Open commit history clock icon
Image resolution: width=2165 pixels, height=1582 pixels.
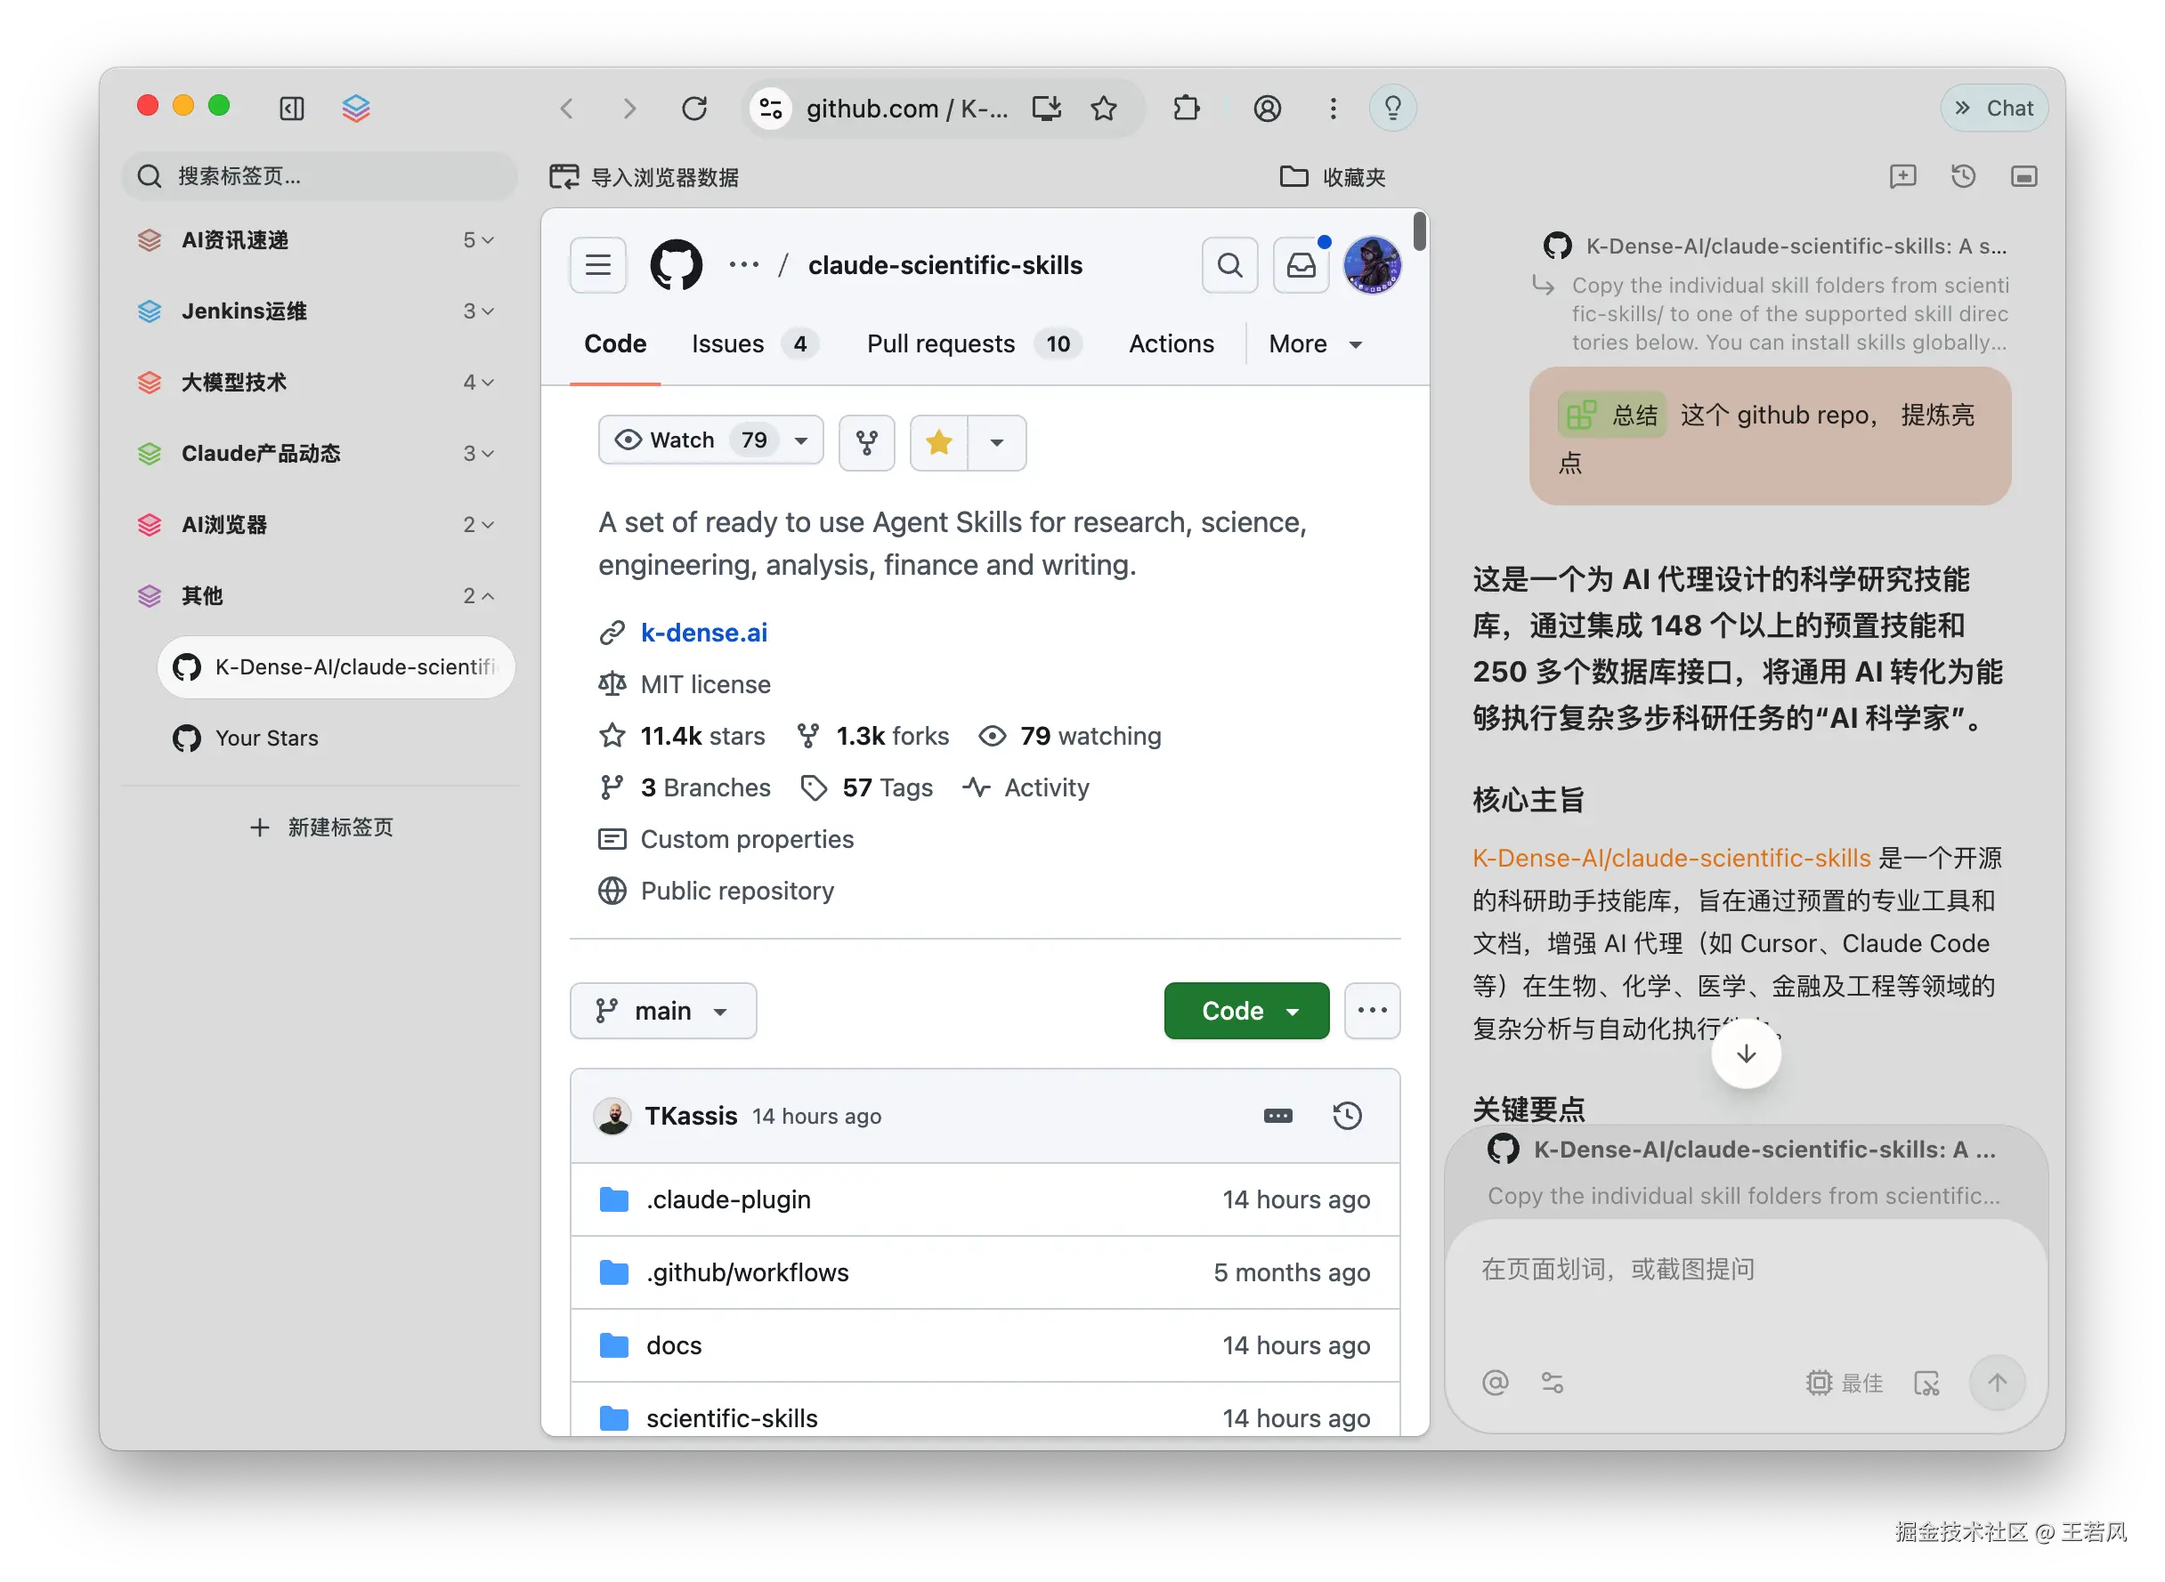(1346, 1116)
